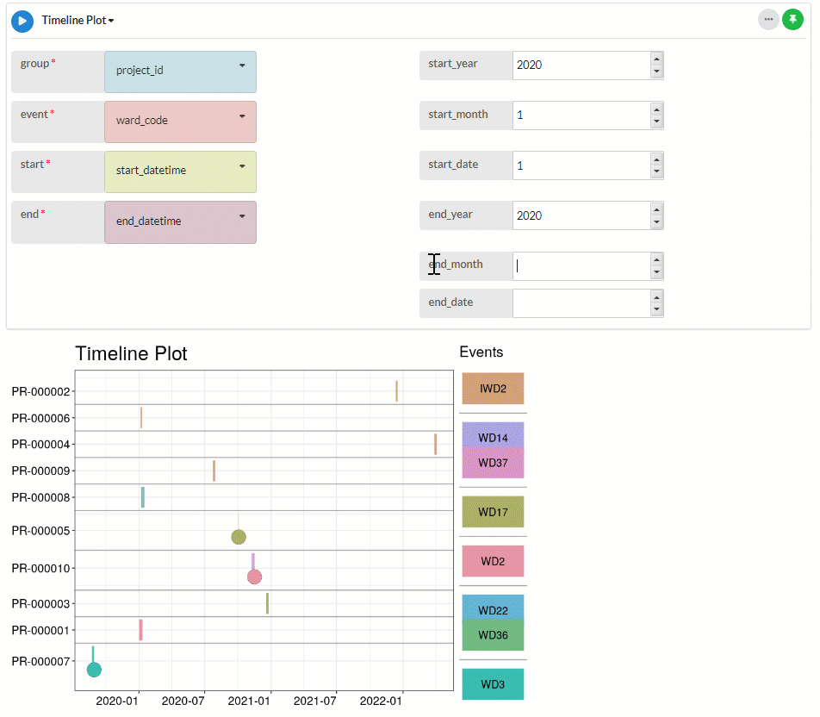This screenshot has height=717, width=820.
Task: Click the WD3 teal legend entry
Action: (x=492, y=683)
